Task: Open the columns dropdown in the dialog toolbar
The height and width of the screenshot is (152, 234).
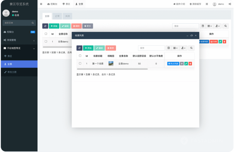Action: pos(176,48)
